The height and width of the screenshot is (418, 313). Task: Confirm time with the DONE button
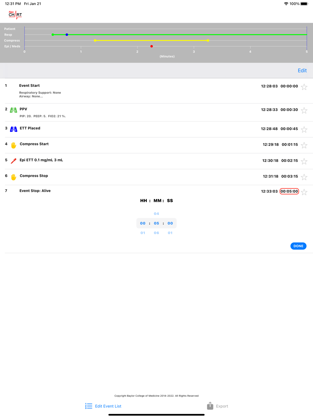pos(298,246)
